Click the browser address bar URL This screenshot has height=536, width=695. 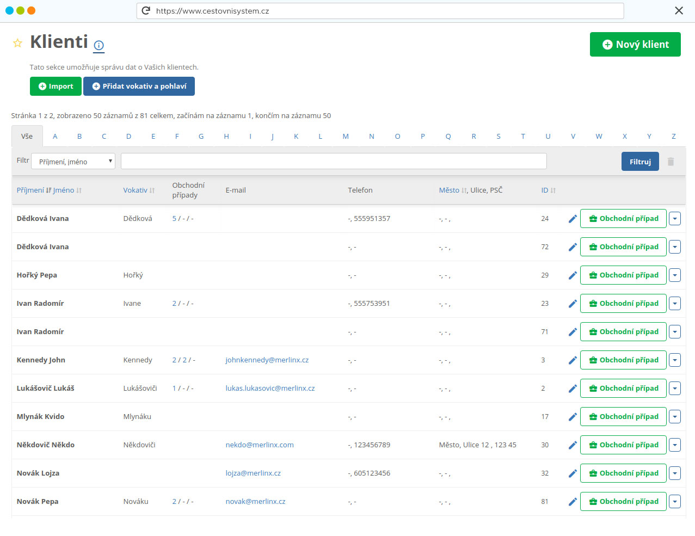tap(380, 11)
